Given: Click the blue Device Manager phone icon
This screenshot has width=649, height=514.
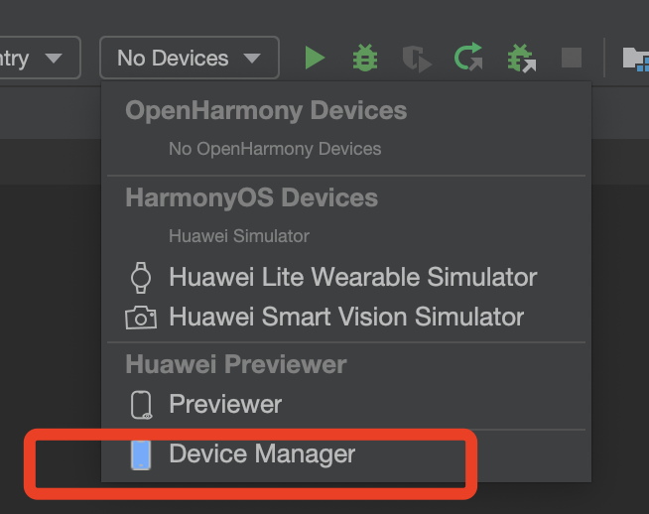Looking at the screenshot, I should point(141,454).
